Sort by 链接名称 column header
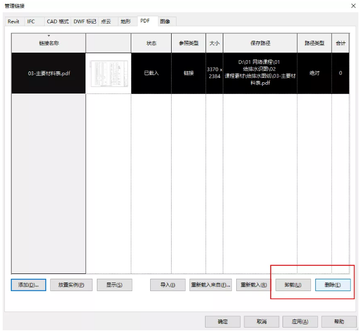Screen dimensions: 360x333 pos(48,43)
